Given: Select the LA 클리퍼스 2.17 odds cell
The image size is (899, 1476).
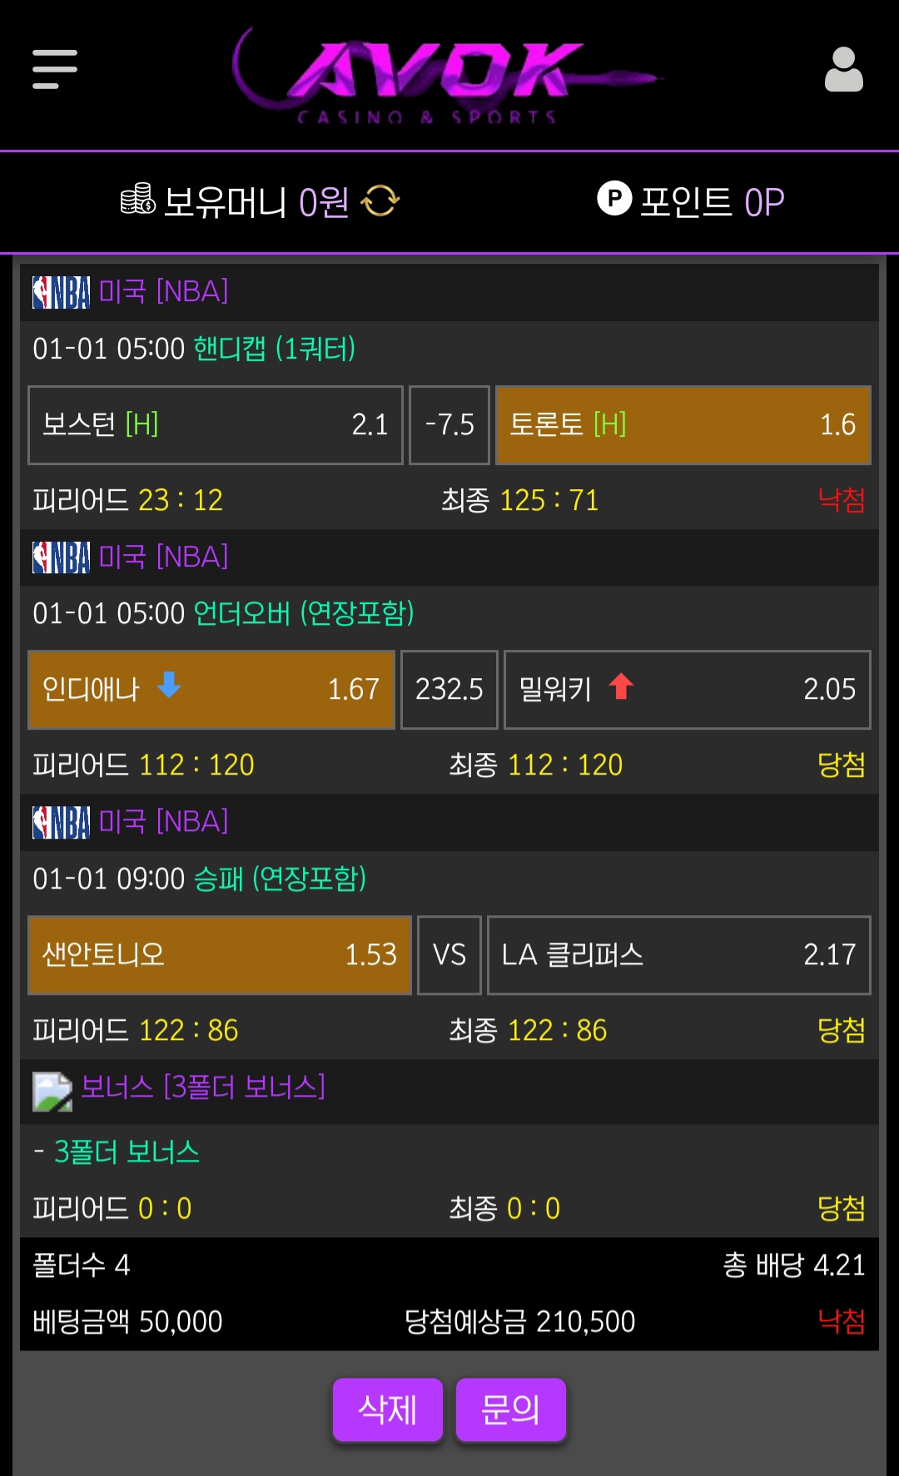Looking at the screenshot, I should pyautogui.click(x=678, y=955).
